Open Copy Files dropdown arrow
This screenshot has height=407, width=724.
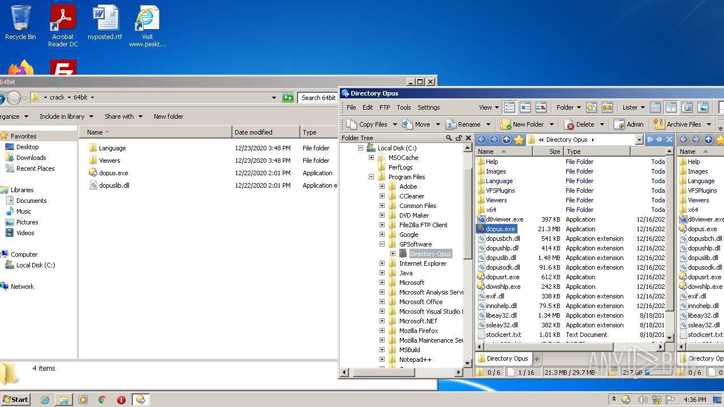[x=394, y=124]
